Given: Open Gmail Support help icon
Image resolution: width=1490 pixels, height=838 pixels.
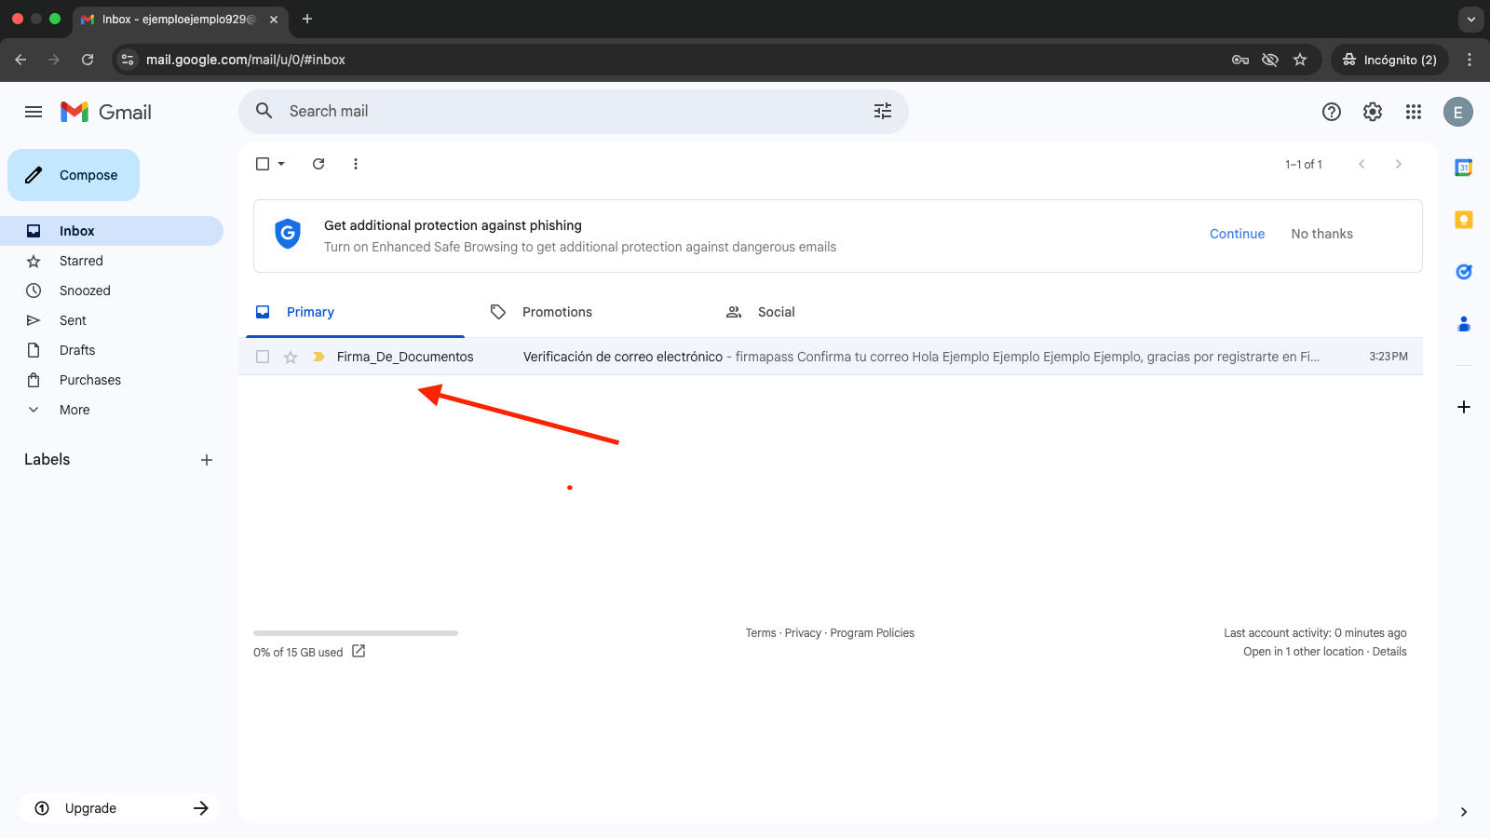Looking at the screenshot, I should [1332, 112].
